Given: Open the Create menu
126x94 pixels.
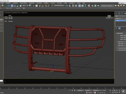Looking at the screenshot, I should point(2,3).
